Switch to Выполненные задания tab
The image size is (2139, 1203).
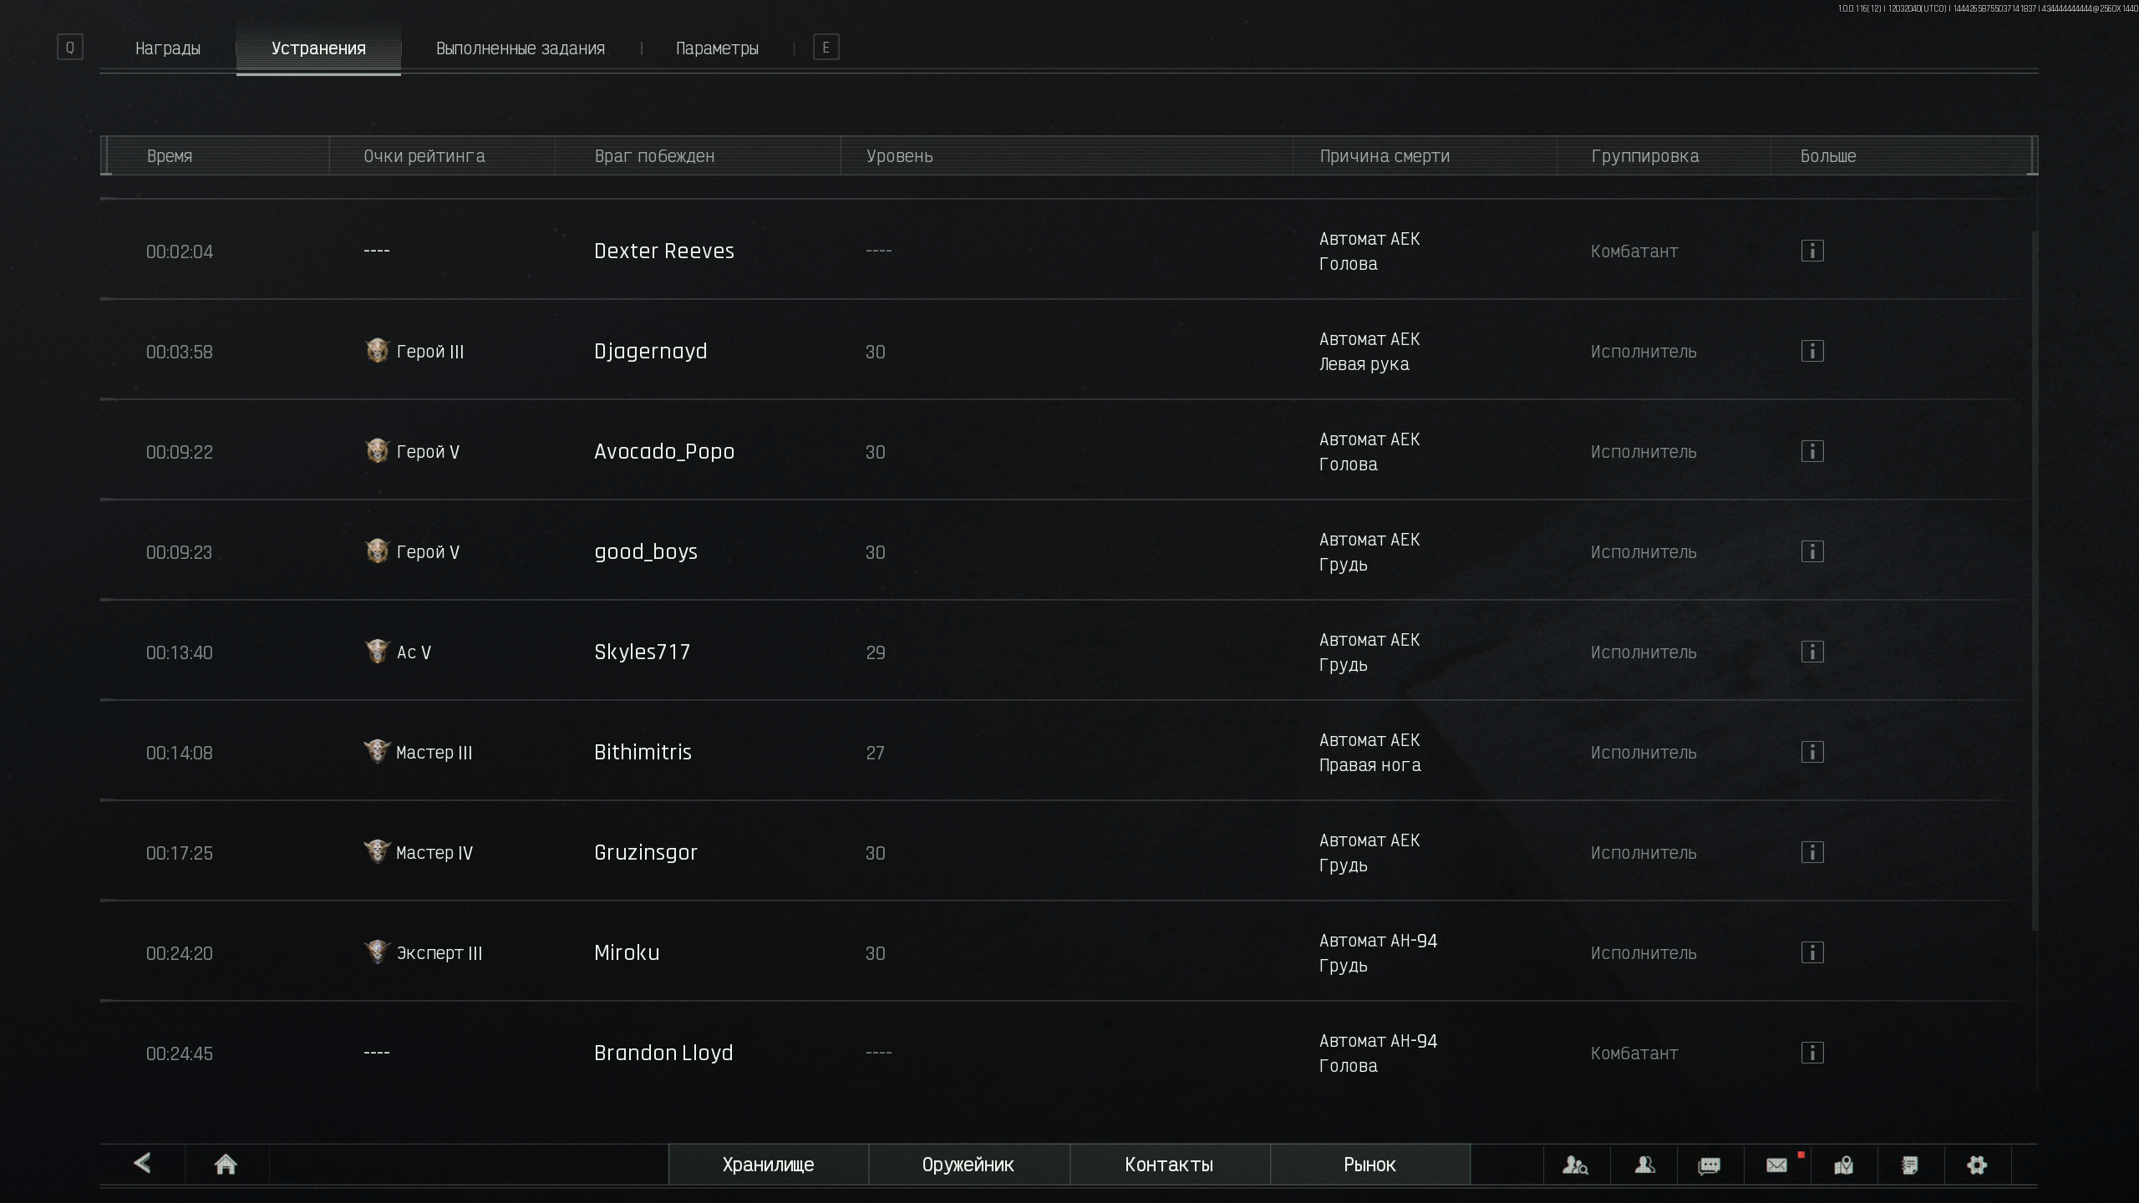point(521,48)
